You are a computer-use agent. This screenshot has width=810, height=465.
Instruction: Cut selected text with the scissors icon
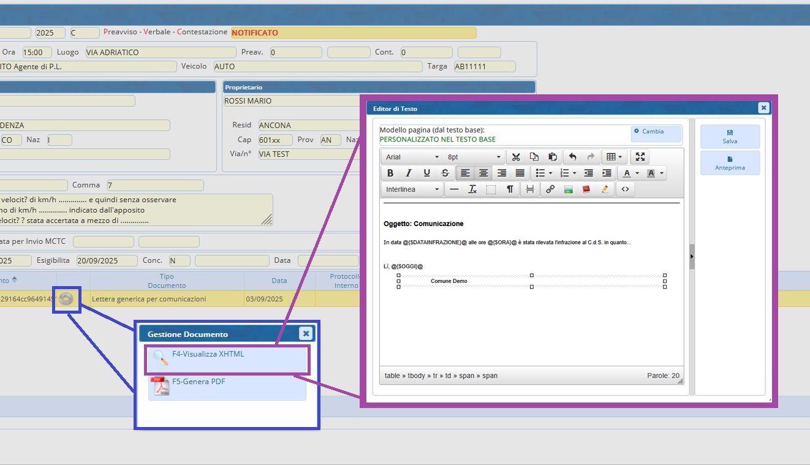tap(516, 157)
